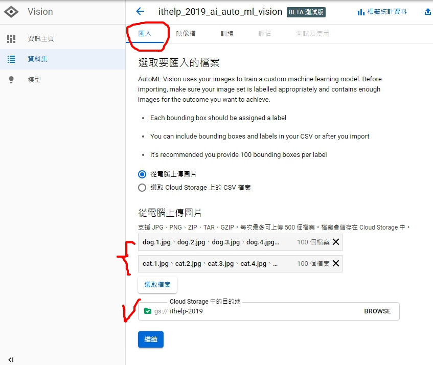Go back using the left arrow icon
The width and height of the screenshot is (433, 365).
(x=140, y=11)
